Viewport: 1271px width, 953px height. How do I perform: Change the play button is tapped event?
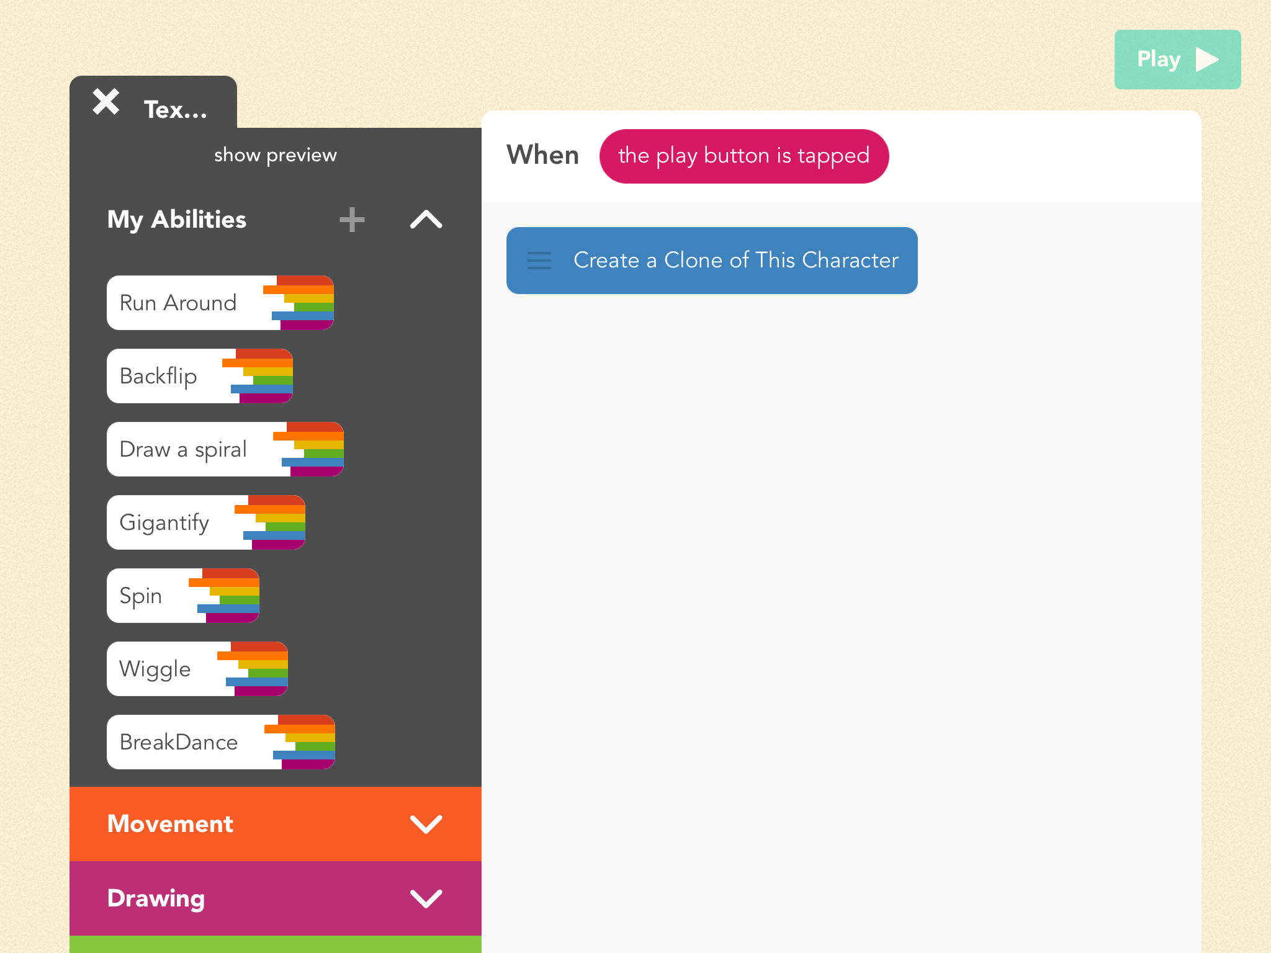(x=743, y=156)
